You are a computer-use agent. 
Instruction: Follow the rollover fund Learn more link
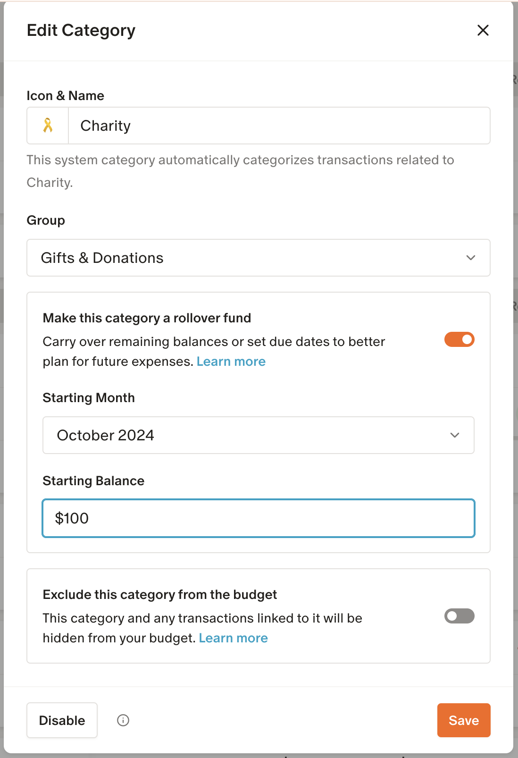click(x=231, y=362)
